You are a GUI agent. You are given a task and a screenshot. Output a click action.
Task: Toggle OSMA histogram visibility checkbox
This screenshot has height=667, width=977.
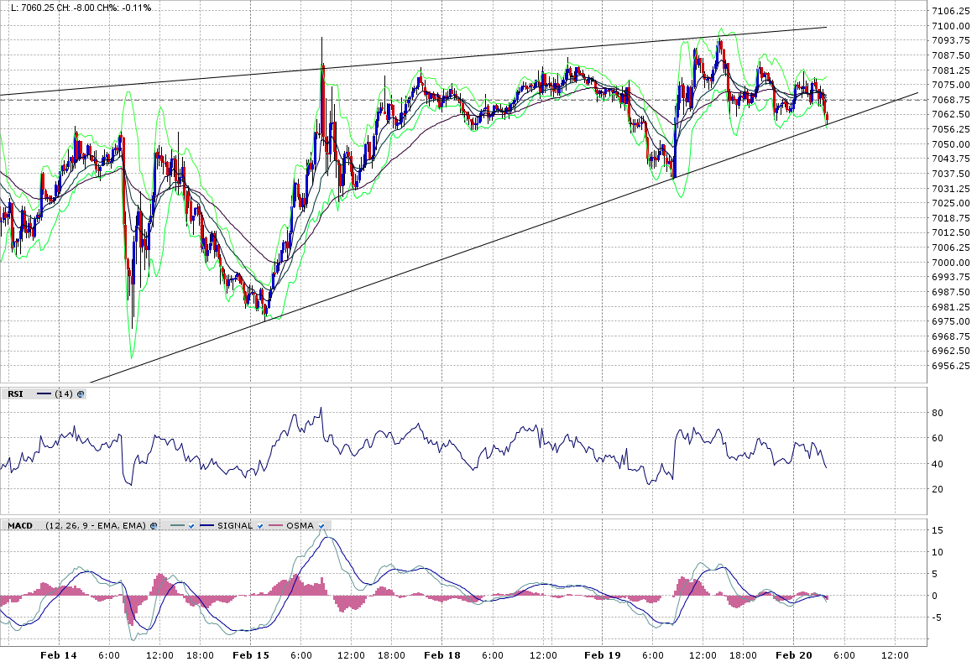click(321, 526)
